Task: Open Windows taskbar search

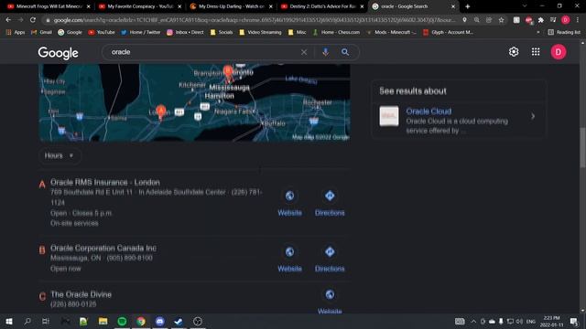Action: tap(27, 321)
